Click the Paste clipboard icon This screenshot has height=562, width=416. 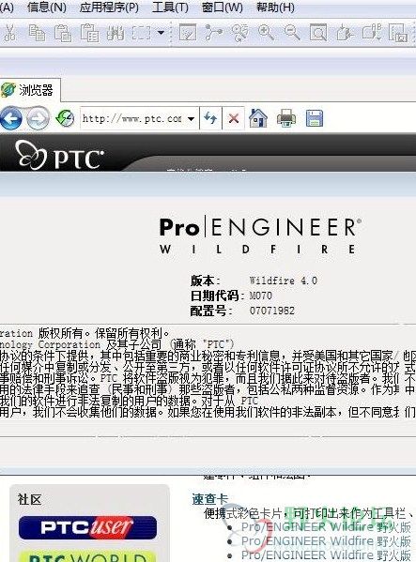tap(63, 33)
